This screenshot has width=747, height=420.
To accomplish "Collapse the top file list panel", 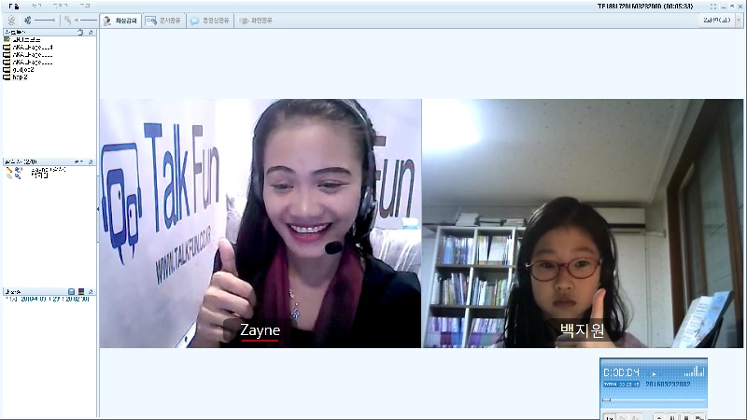I will (x=91, y=32).
